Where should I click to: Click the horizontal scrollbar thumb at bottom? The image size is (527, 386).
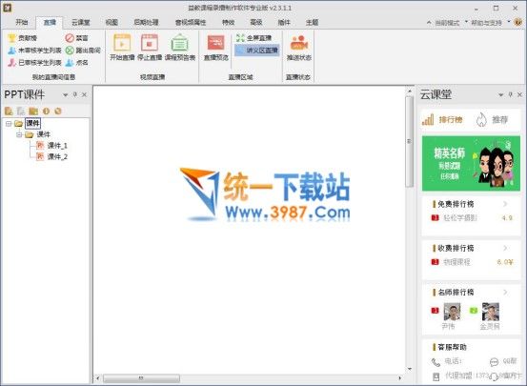(x=141, y=378)
